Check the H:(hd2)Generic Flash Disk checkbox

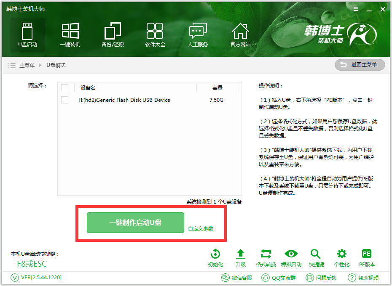(65, 100)
